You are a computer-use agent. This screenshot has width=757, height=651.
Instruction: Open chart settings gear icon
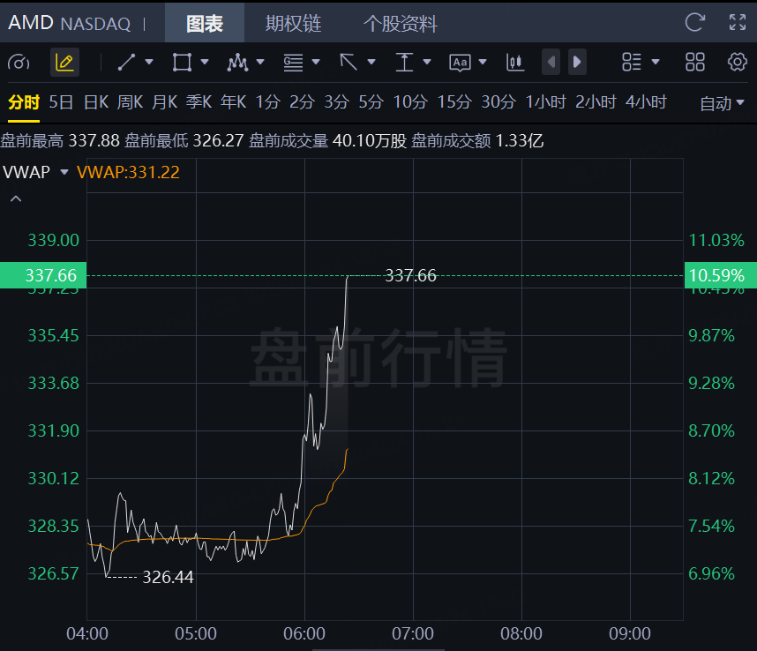738,63
